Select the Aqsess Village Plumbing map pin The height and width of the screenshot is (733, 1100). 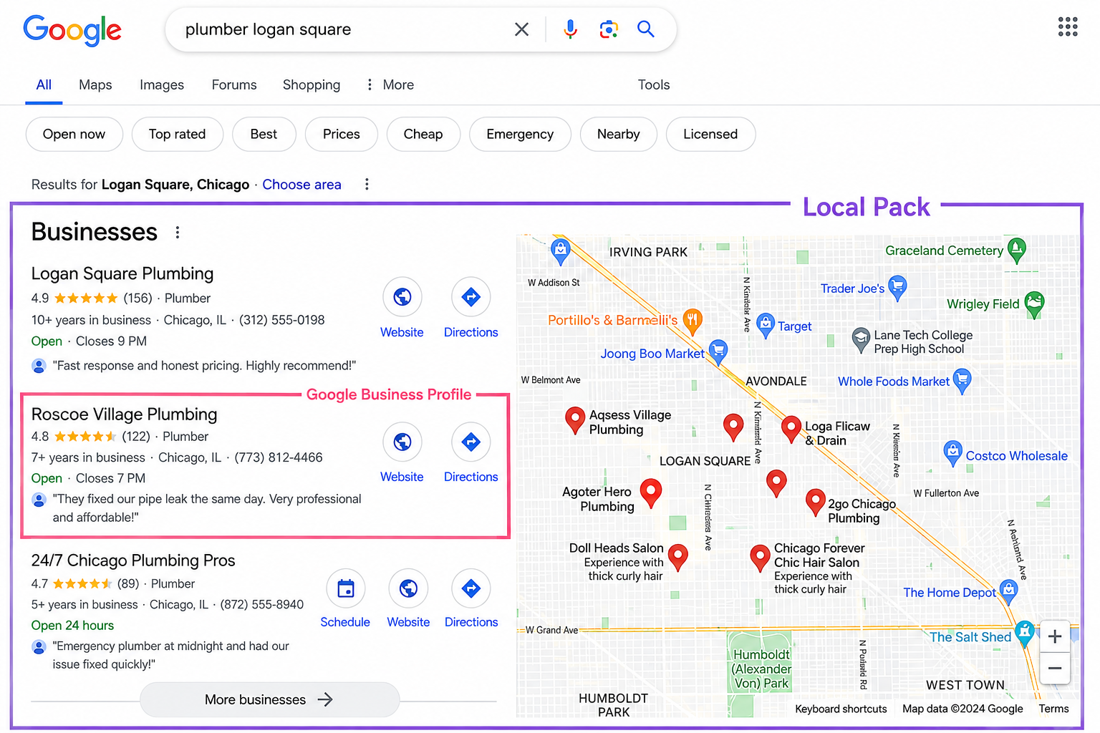[575, 419]
